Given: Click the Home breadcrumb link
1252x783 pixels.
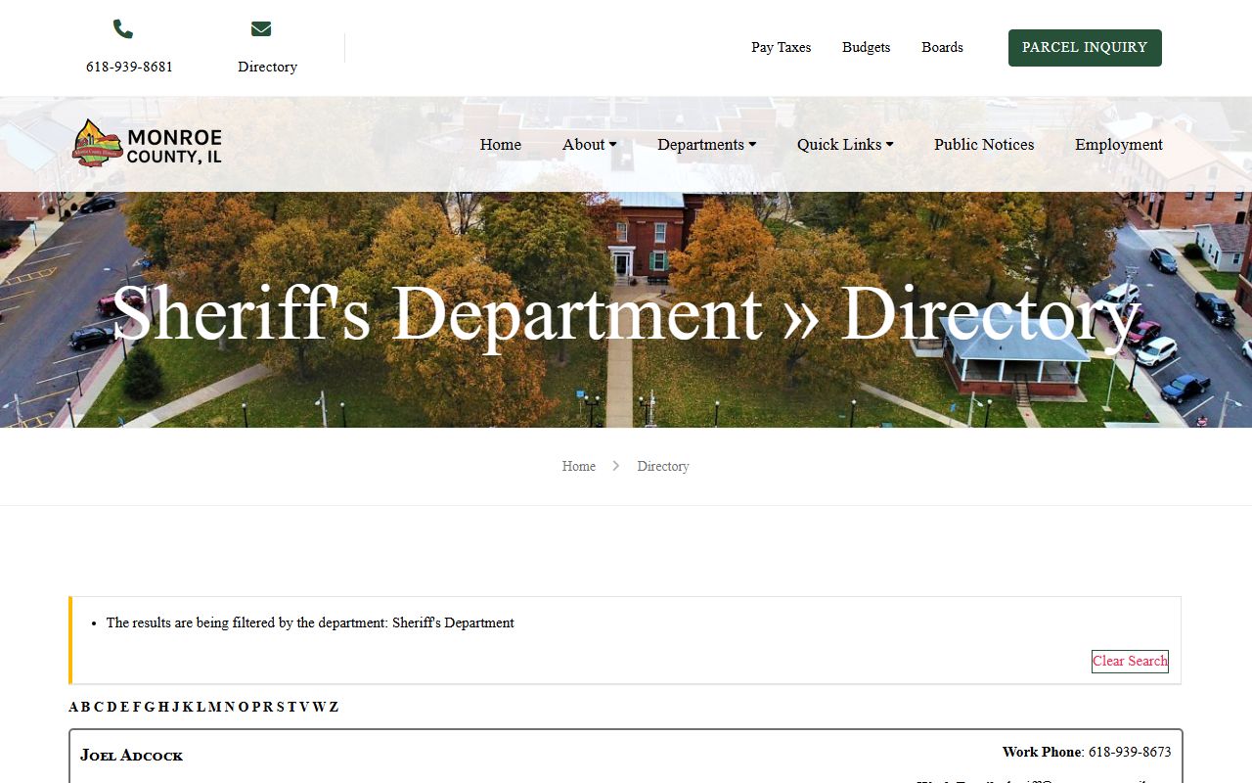Looking at the screenshot, I should (x=578, y=466).
